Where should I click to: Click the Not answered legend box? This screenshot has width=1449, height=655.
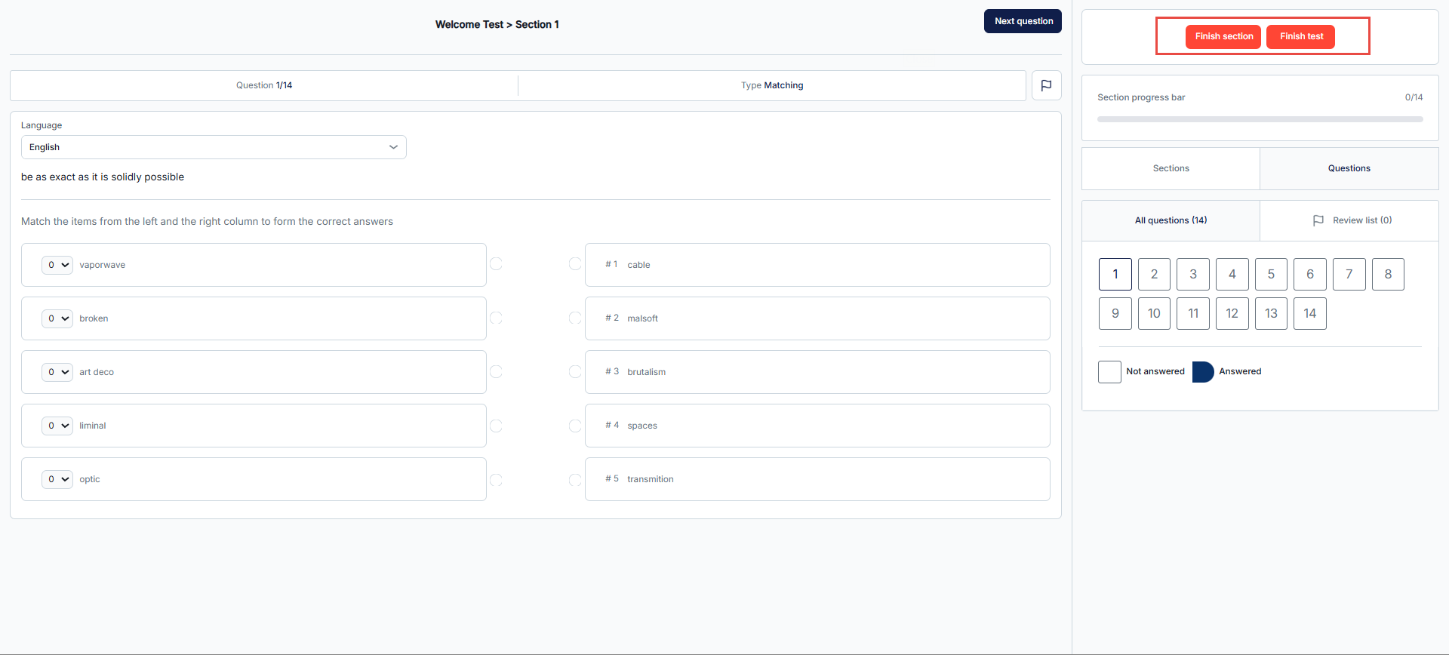click(1109, 372)
